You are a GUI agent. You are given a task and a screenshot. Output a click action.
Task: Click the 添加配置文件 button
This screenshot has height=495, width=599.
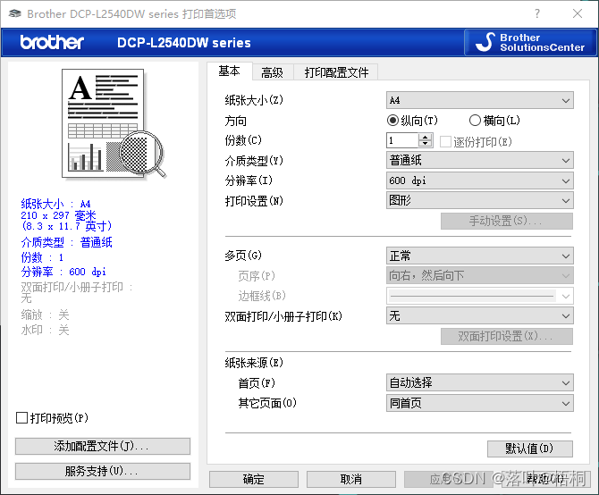103,446
